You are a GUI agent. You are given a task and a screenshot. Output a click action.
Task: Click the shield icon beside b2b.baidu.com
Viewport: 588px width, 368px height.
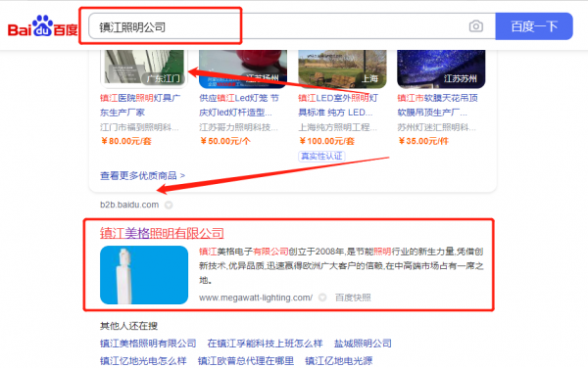point(169,206)
